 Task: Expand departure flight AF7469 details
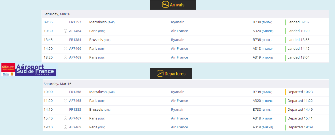[x=65, y=127]
